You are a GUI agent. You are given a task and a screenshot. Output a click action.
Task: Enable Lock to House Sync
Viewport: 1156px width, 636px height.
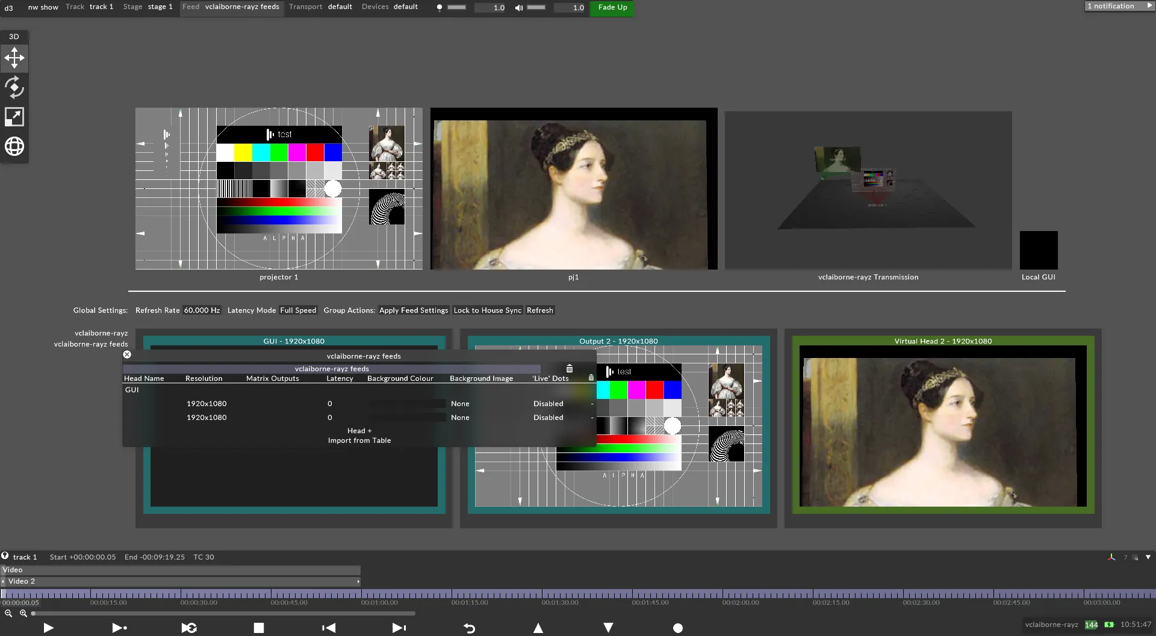(487, 310)
